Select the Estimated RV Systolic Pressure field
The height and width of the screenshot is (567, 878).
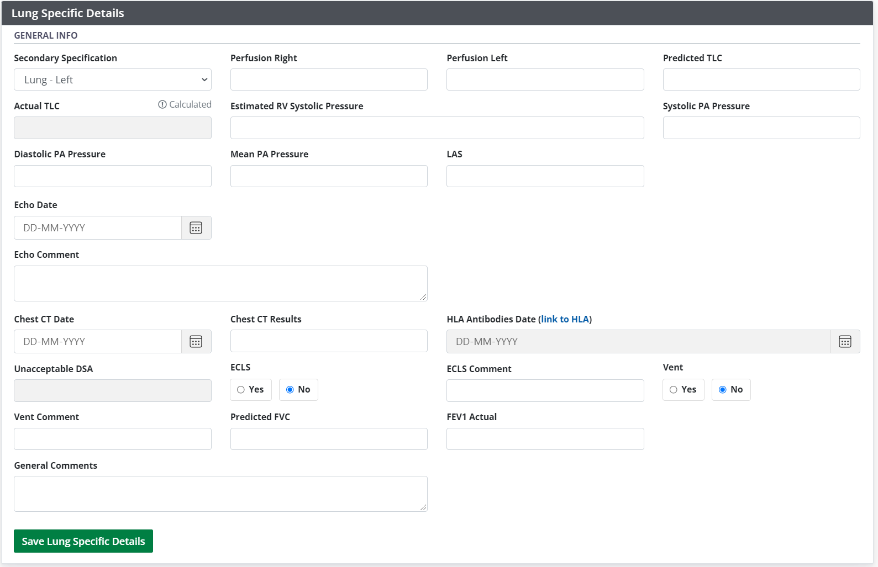[437, 128]
